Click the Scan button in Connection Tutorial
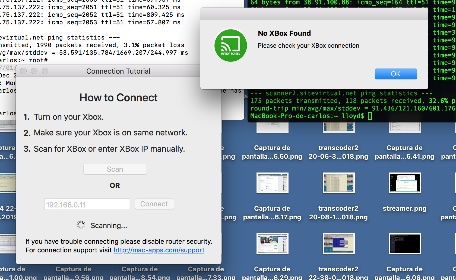Viewport: 456px width, 280px height. tap(115, 169)
